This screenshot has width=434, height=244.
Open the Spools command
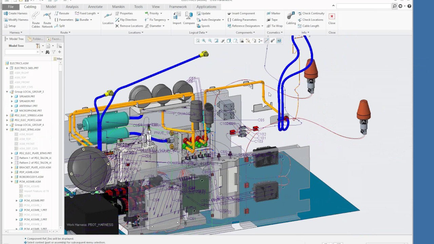tap(203, 26)
